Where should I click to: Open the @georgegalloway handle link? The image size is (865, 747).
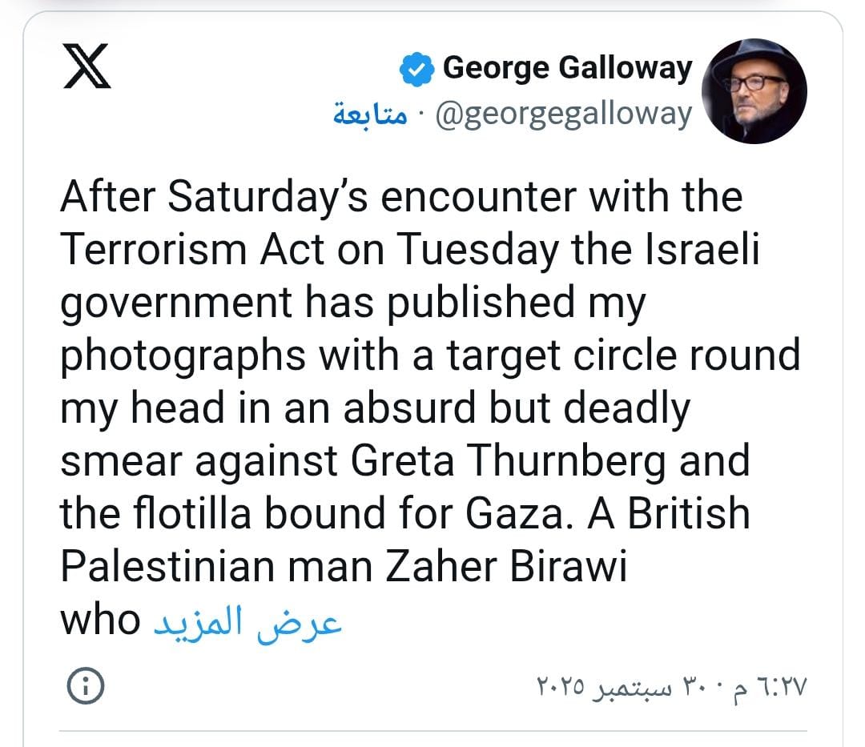(x=562, y=114)
